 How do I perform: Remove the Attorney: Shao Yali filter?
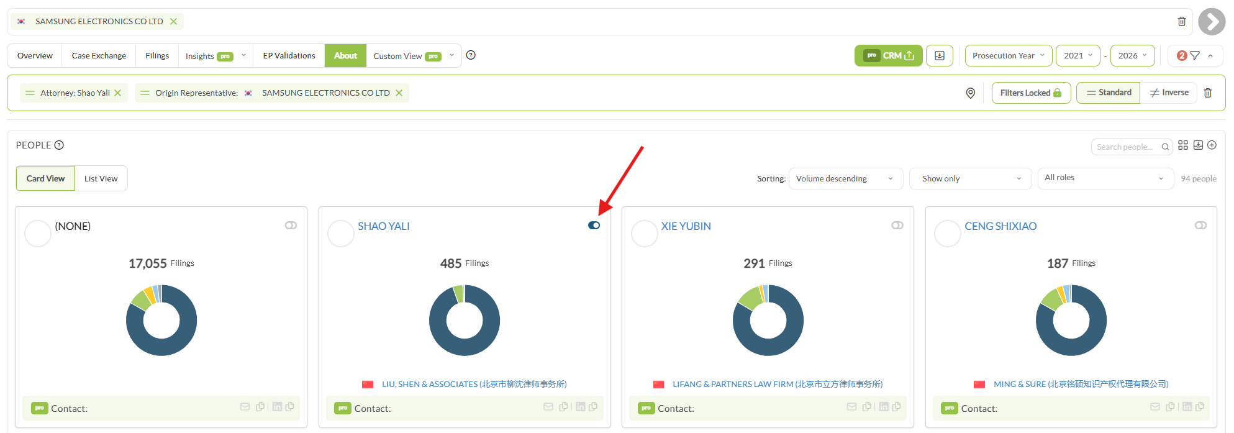click(x=117, y=93)
